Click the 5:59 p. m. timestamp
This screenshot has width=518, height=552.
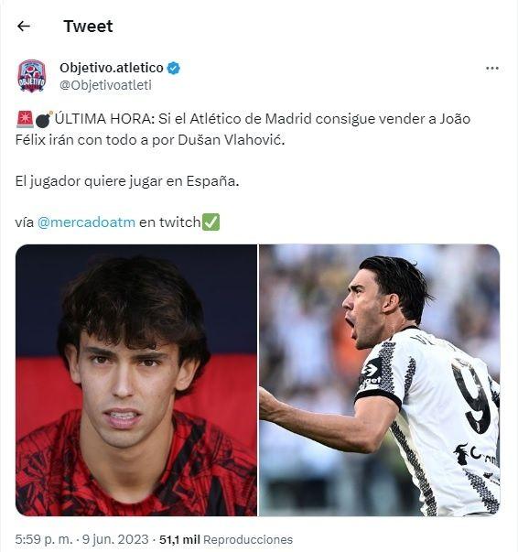point(44,539)
